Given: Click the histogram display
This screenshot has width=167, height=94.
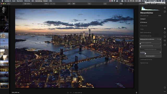Looking at the screenshot, I should click(151, 8).
